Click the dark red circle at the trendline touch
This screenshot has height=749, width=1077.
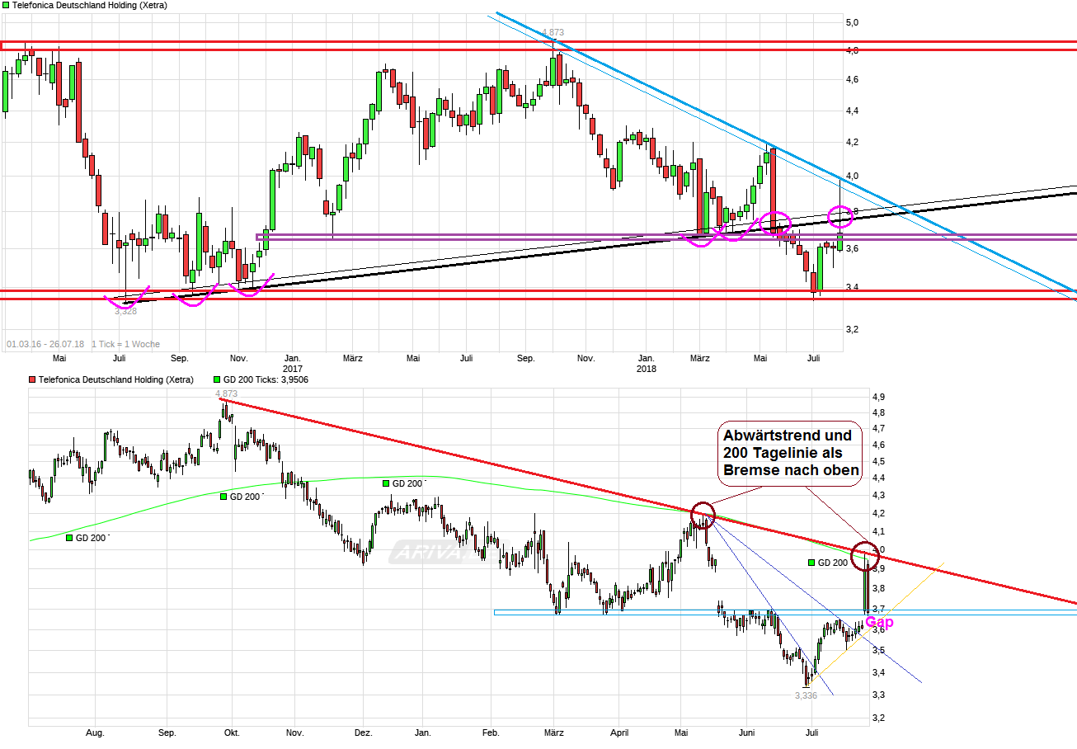865,556
